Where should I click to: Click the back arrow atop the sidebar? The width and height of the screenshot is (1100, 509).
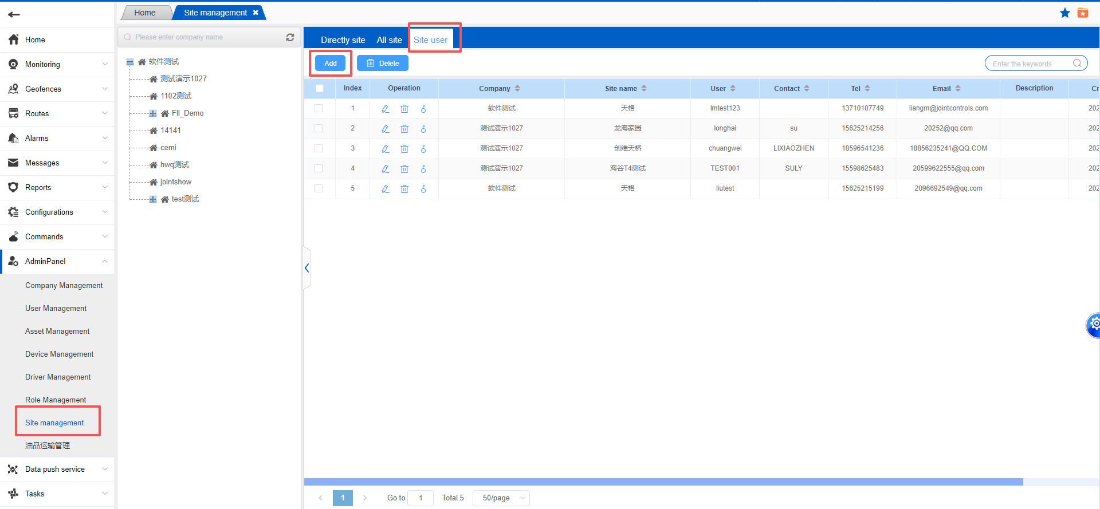14,14
